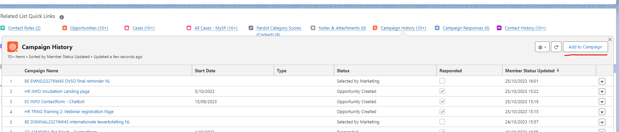Click Add to Campaign button
Screen dimensions: 619x132
pyautogui.click(x=585, y=47)
